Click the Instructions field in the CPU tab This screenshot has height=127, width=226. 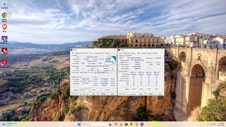click(98, 73)
